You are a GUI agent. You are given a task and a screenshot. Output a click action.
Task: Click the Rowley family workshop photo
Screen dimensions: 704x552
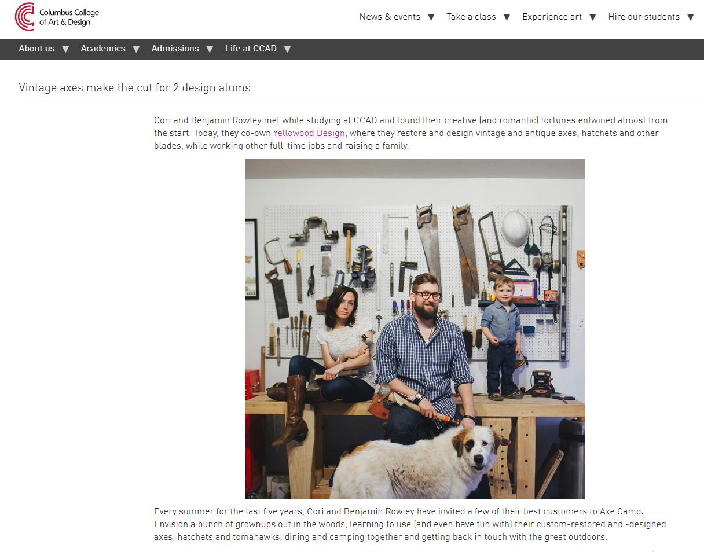pos(415,329)
